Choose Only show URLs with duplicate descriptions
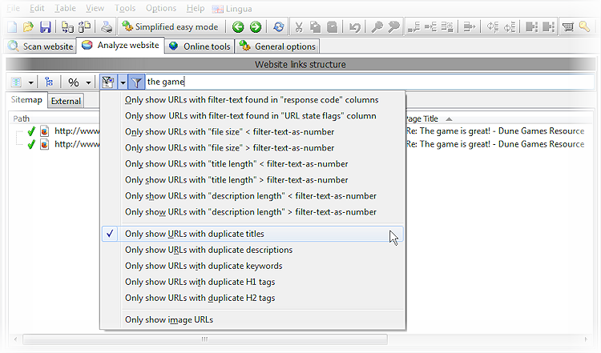Viewport: 601px width, 353px height. click(x=252, y=250)
